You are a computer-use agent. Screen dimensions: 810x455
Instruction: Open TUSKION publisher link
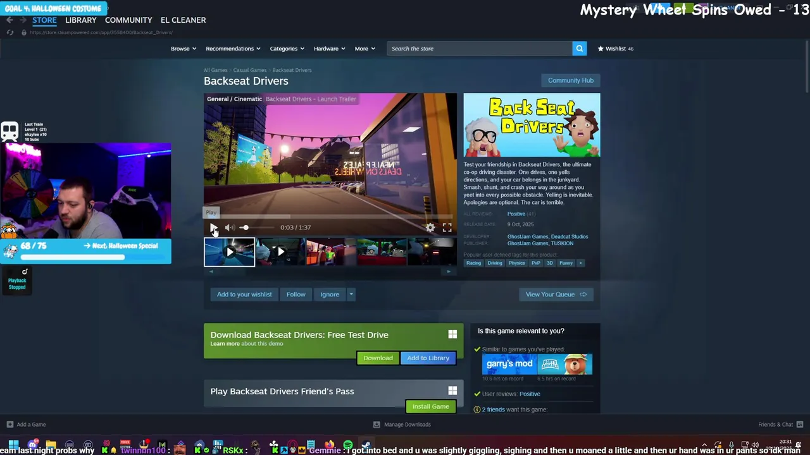[562, 243]
